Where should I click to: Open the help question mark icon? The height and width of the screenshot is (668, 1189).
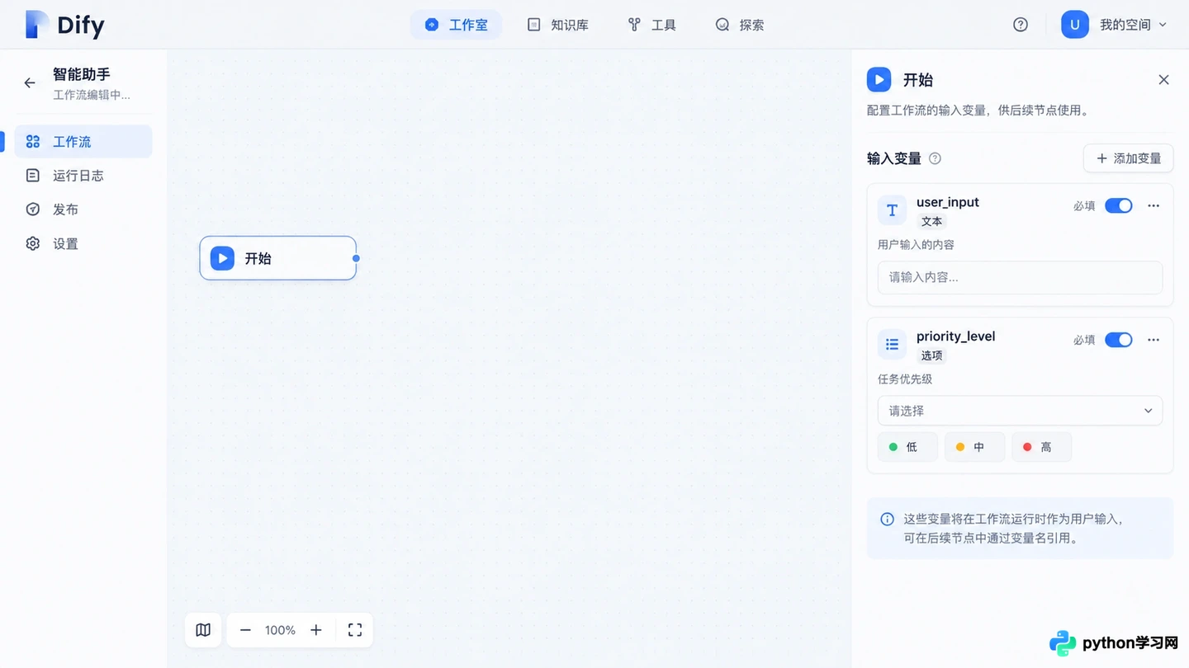coord(1021,25)
